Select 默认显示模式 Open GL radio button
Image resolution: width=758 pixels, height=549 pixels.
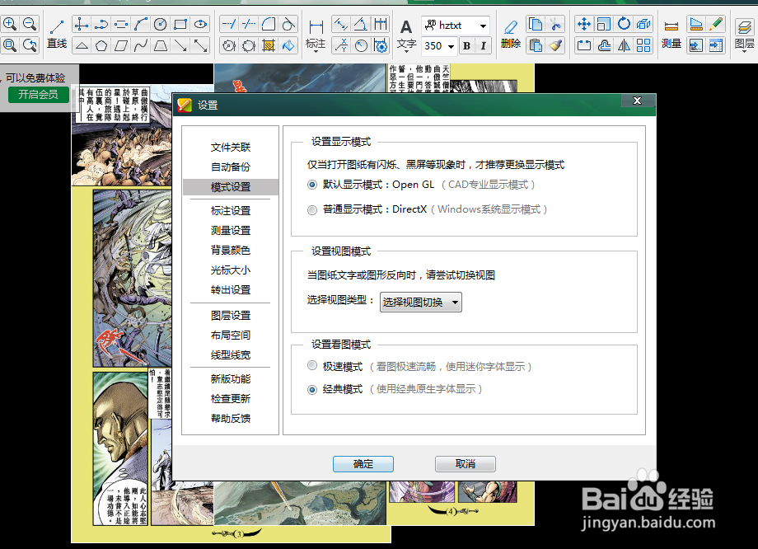312,185
